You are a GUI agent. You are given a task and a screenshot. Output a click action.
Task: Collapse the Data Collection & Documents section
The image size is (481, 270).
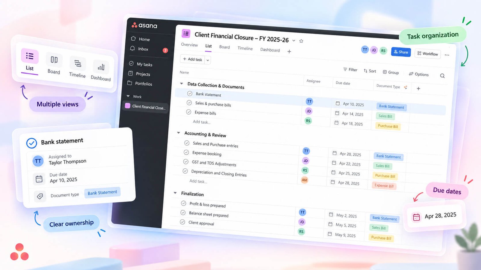(181, 83)
